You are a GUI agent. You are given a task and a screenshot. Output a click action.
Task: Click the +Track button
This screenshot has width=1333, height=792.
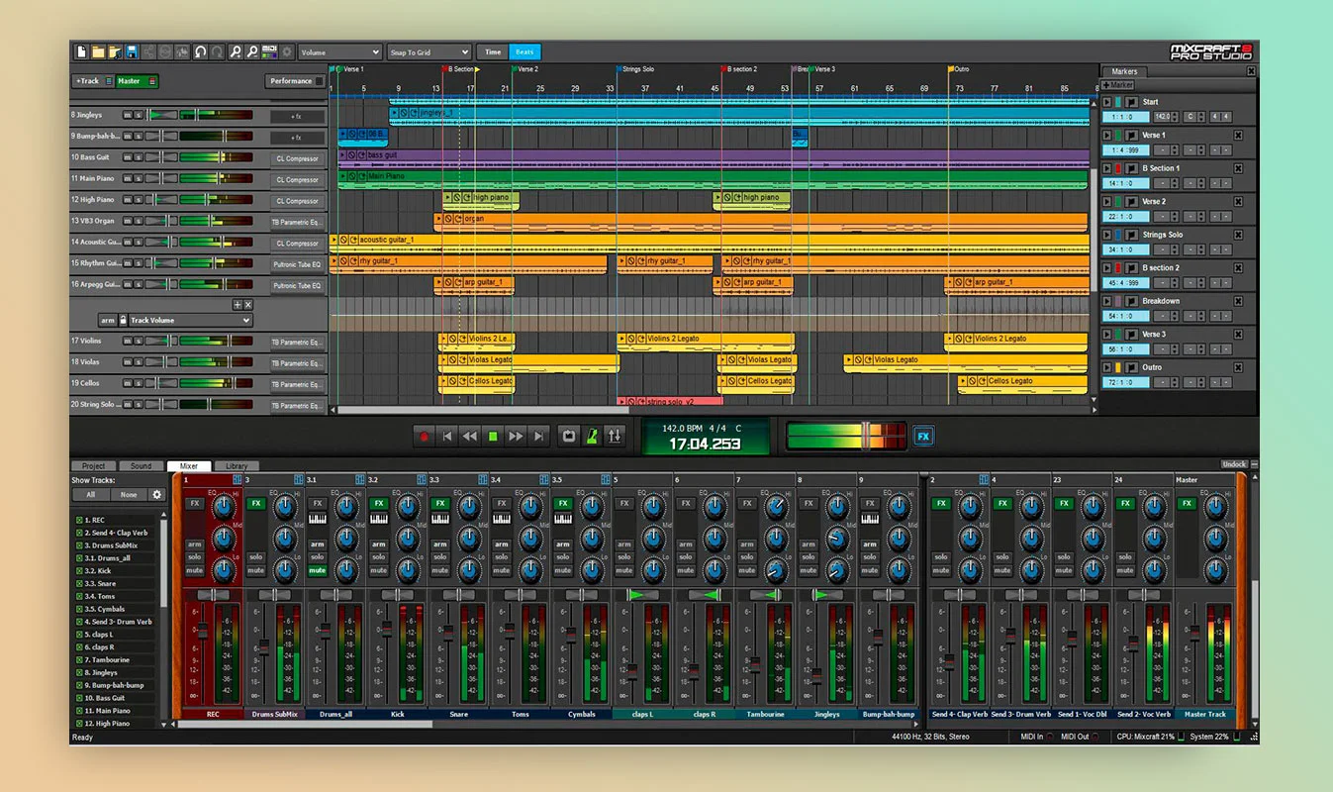[90, 81]
